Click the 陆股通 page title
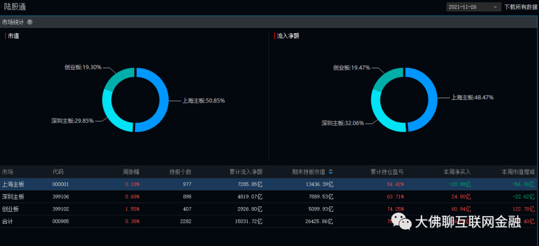This screenshot has height=246, width=539. point(15,6)
